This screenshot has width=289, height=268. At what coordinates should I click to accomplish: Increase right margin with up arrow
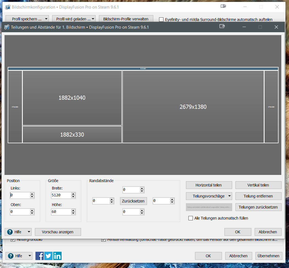[172, 199]
